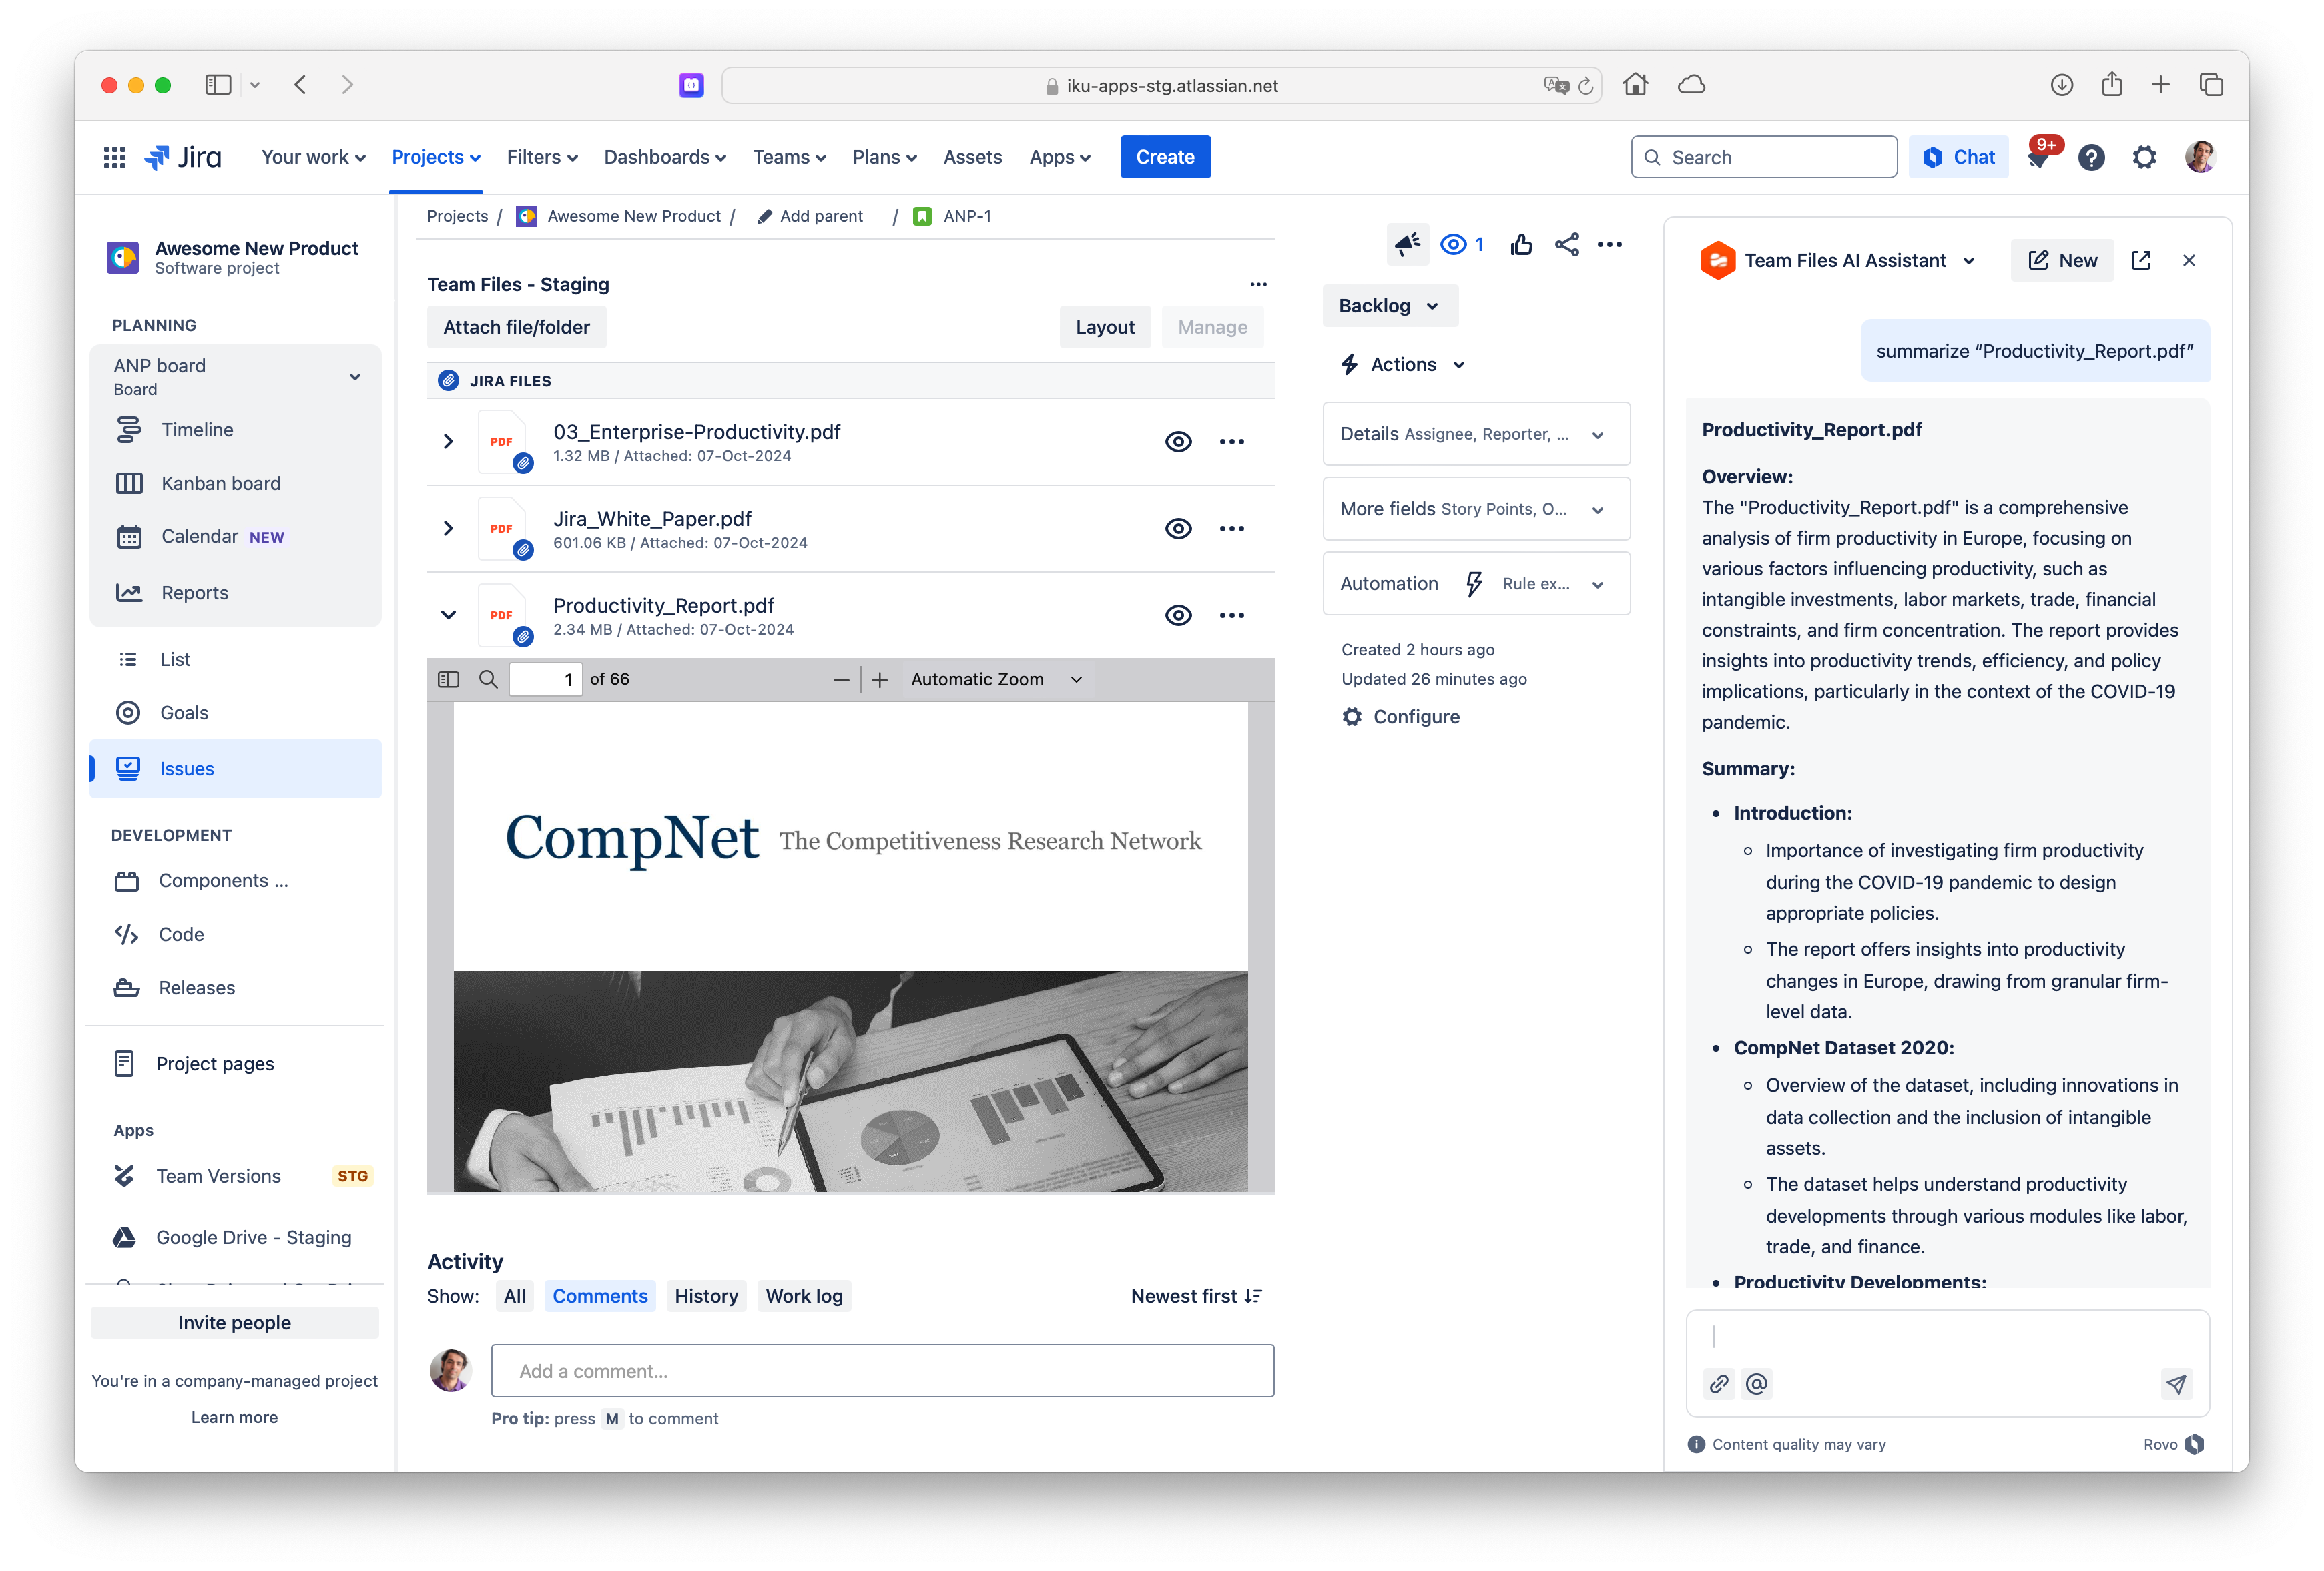
Task: Send the chat message with paper plane
Action: [2176, 1384]
